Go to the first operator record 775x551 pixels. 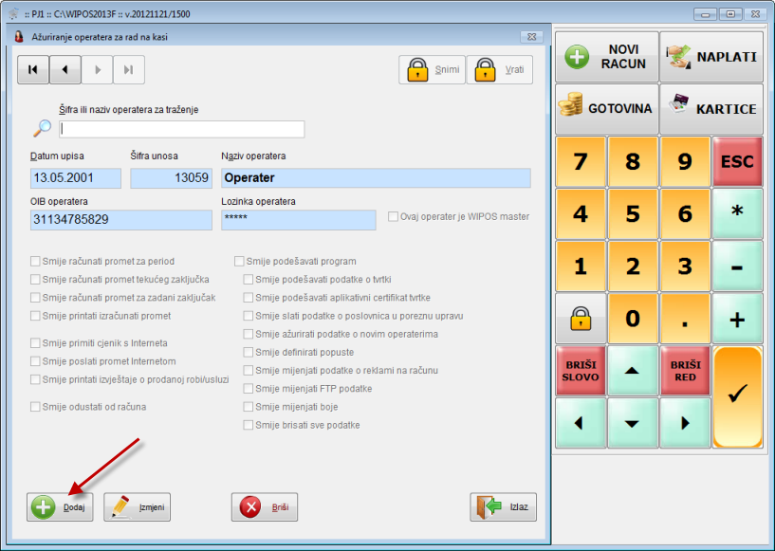click(33, 69)
